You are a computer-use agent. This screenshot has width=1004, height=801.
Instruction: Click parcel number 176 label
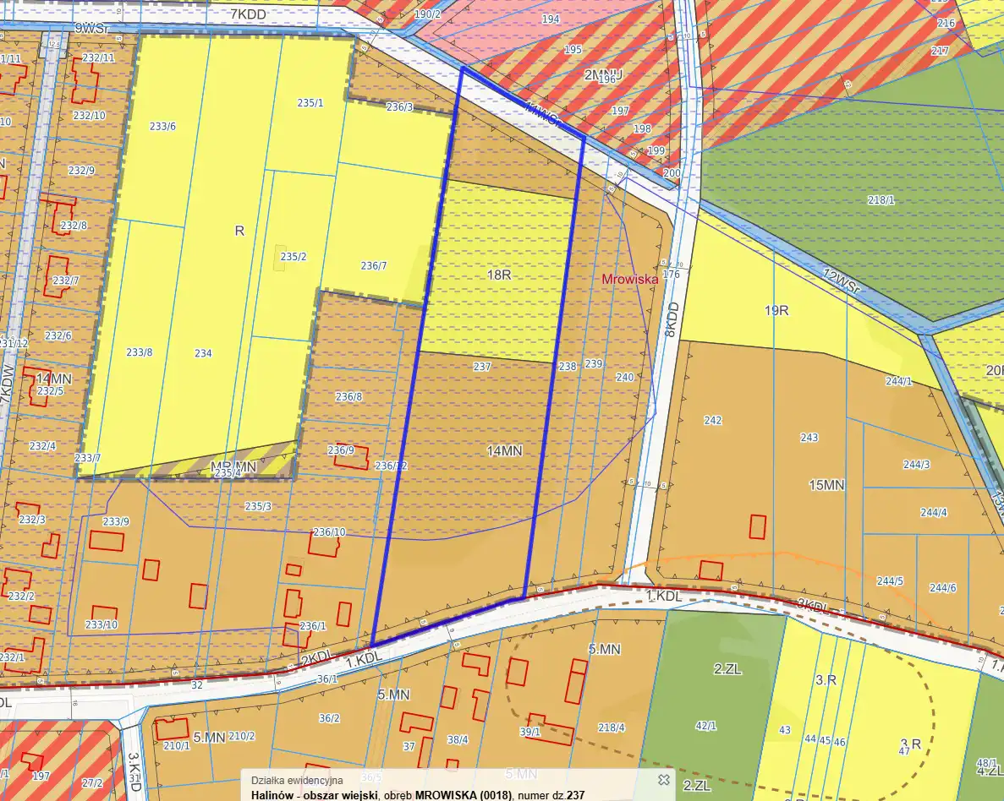[672, 274]
